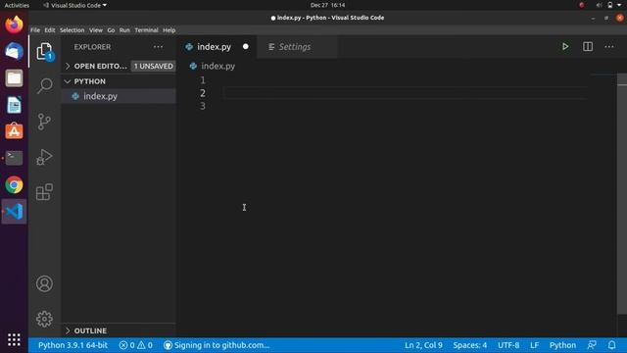Go to line via Ln 2, Col 9

tap(423, 345)
